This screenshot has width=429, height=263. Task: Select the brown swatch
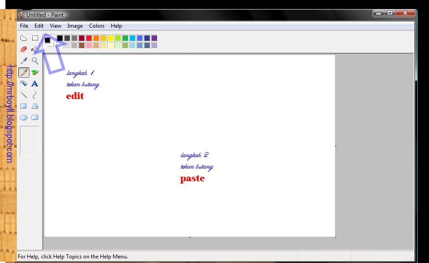(82, 45)
